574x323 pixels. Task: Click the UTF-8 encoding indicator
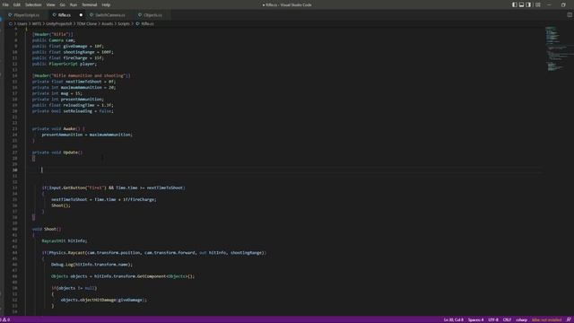coord(493,319)
